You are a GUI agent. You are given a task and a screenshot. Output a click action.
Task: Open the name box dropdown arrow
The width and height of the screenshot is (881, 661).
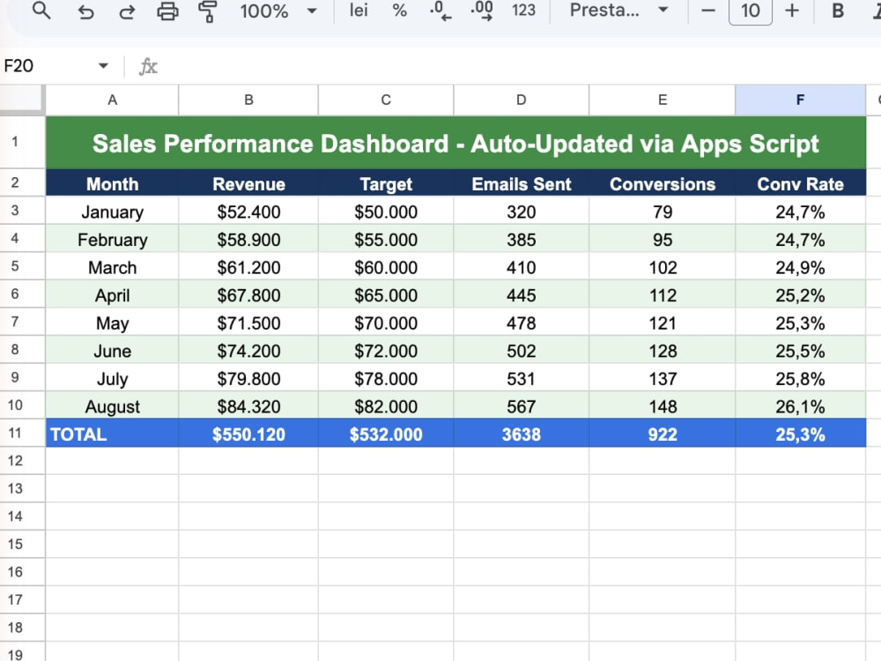click(103, 66)
